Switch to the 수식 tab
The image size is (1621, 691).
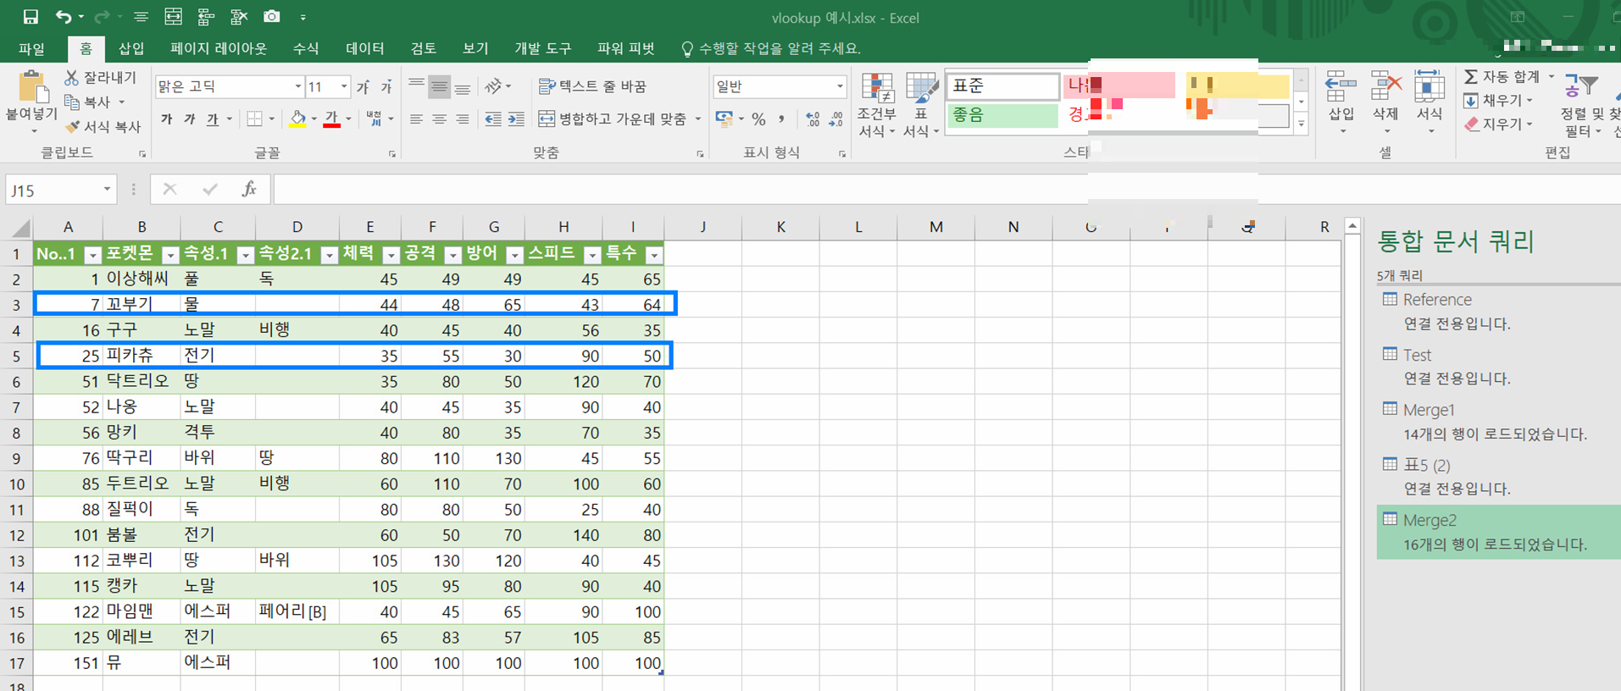(x=306, y=49)
